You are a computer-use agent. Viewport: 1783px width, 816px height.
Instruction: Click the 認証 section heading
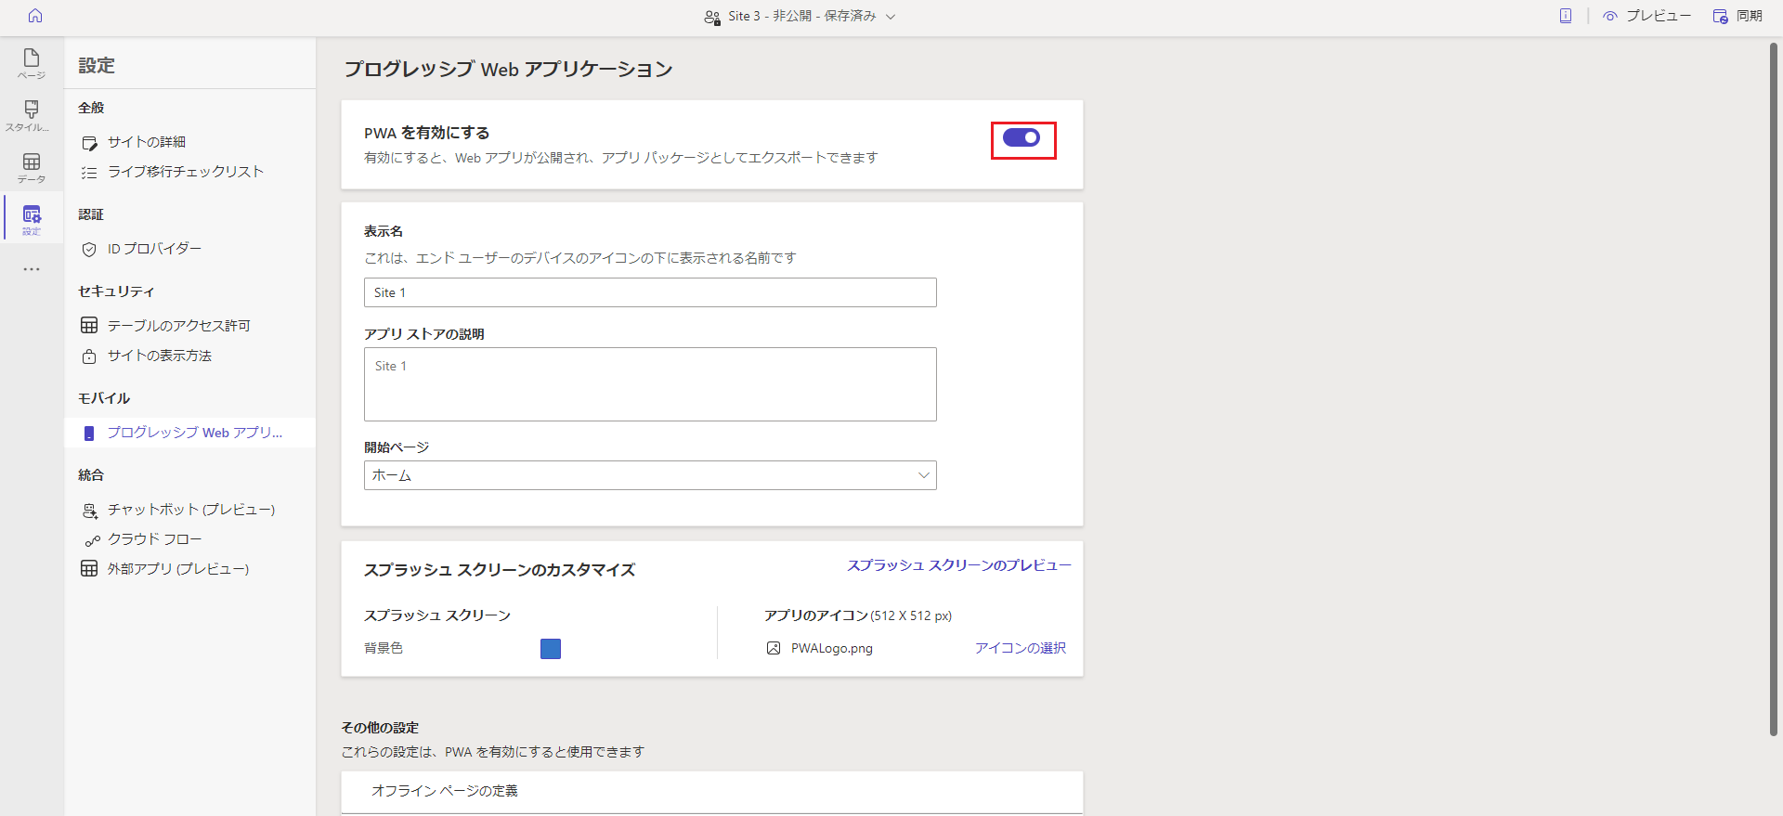point(91,214)
